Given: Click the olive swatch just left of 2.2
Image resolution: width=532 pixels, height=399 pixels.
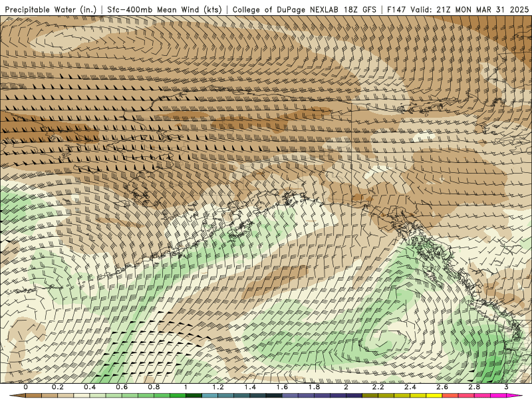Looking at the screenshot, I should (370, 395).
